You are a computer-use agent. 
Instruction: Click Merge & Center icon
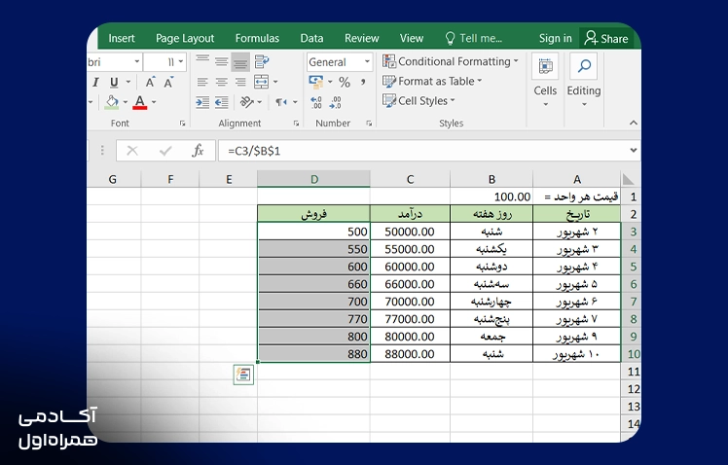(x=262, y=82)
